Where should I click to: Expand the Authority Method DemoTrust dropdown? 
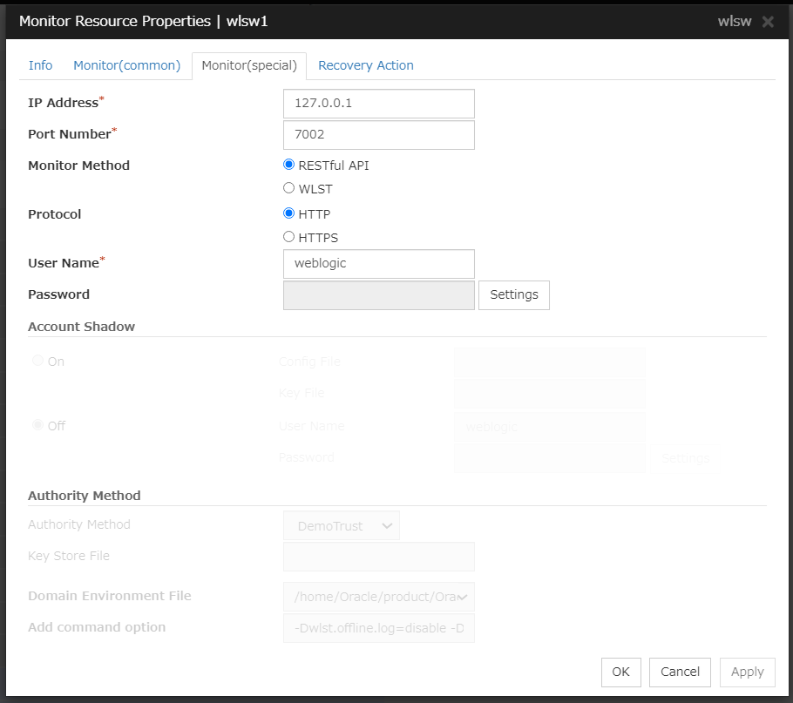pos(341,526)
